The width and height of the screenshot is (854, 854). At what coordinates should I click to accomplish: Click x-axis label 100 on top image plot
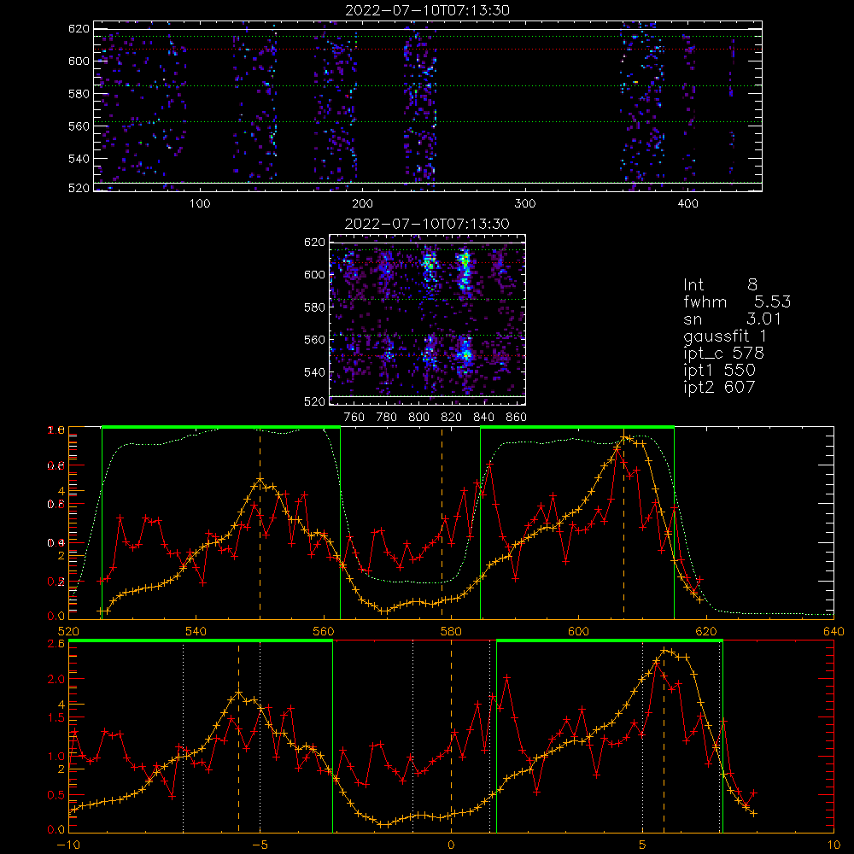point(200,204)
